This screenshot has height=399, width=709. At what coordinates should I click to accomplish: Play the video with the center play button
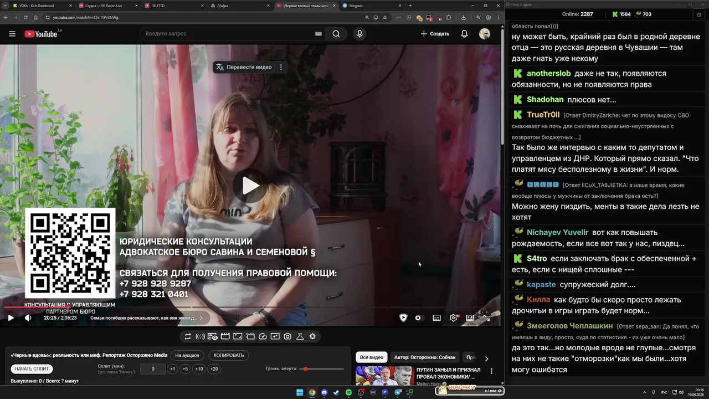(x=250, y=186)
